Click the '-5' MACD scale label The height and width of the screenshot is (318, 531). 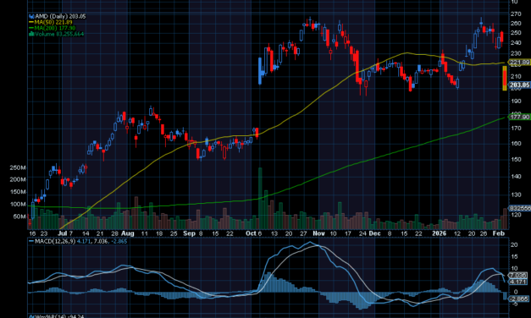coord(515,304)
